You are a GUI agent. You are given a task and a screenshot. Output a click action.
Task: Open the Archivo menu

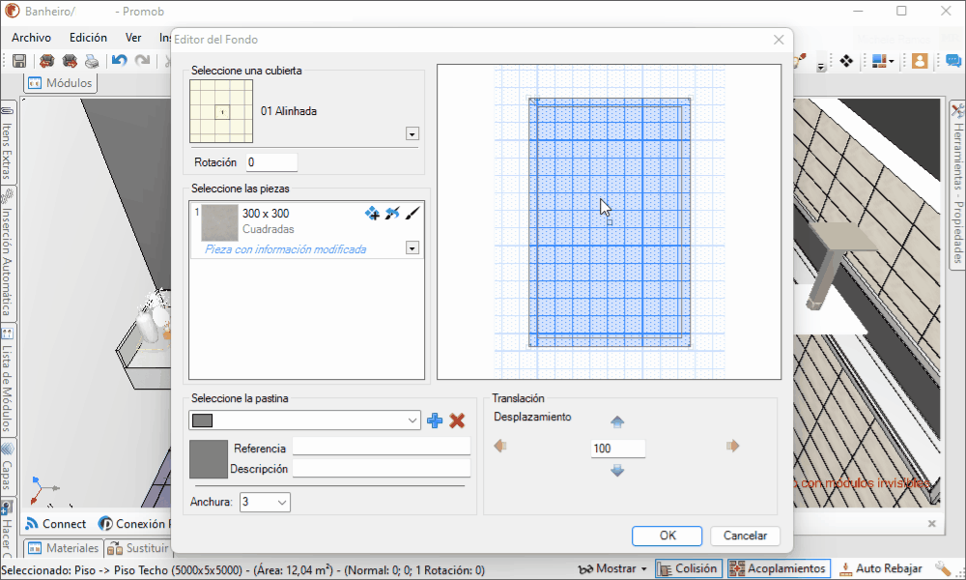pyautogui.click(x=31, y=38)
